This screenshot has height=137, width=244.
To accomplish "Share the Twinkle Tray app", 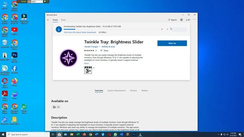I will coord(104,51).
